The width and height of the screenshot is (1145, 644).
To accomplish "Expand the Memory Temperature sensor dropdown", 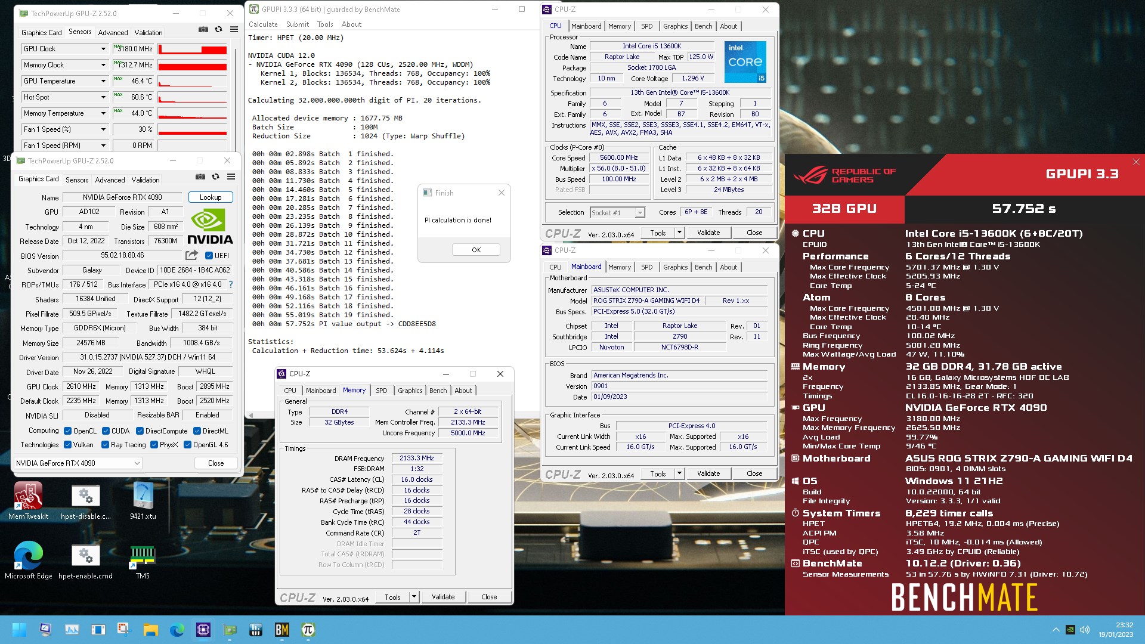I will 103,113.
